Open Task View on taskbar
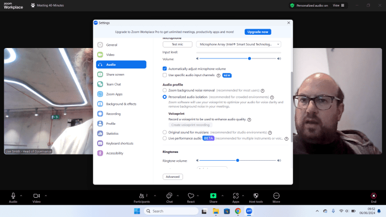 coord(204,211)
